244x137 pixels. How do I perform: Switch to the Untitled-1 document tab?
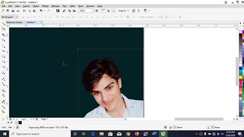31,22
